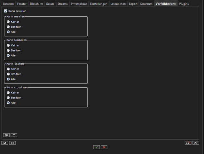Open the Streams tab
This screenshot has width=204, height=154.
(x=63, y=4)
